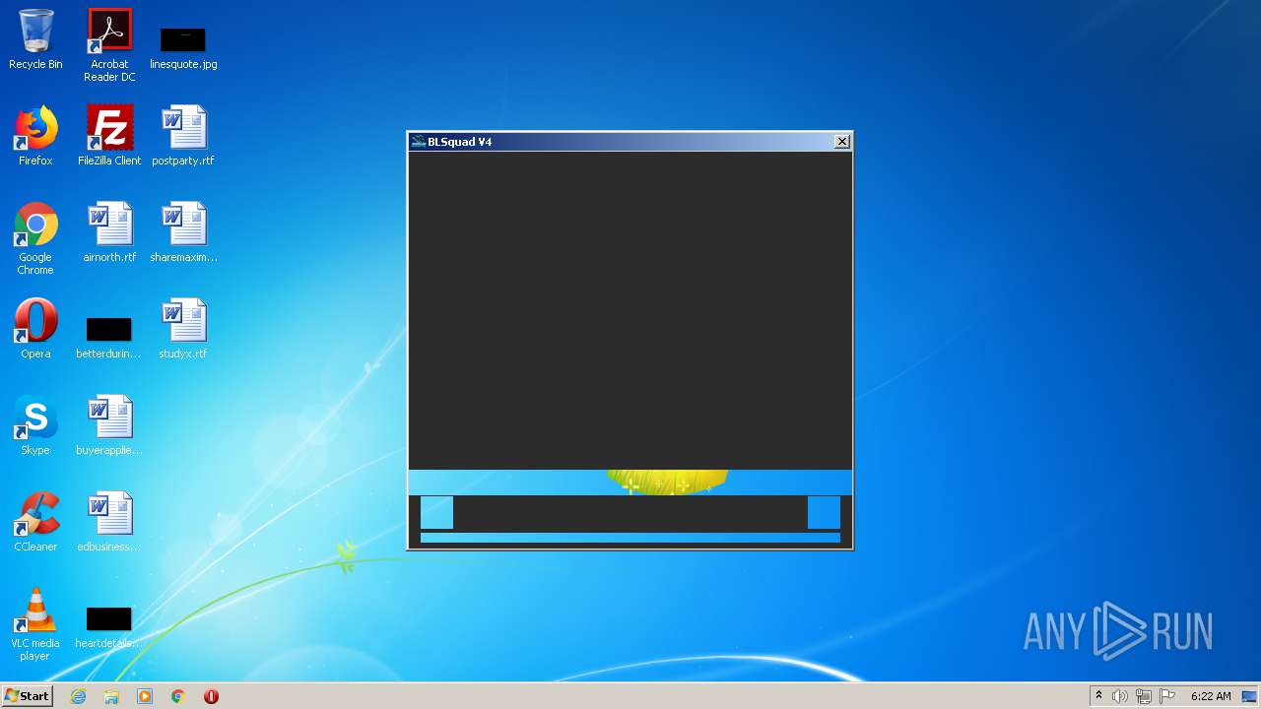
Task: Close the BLSquad V4 window
Action: (841, 142)
